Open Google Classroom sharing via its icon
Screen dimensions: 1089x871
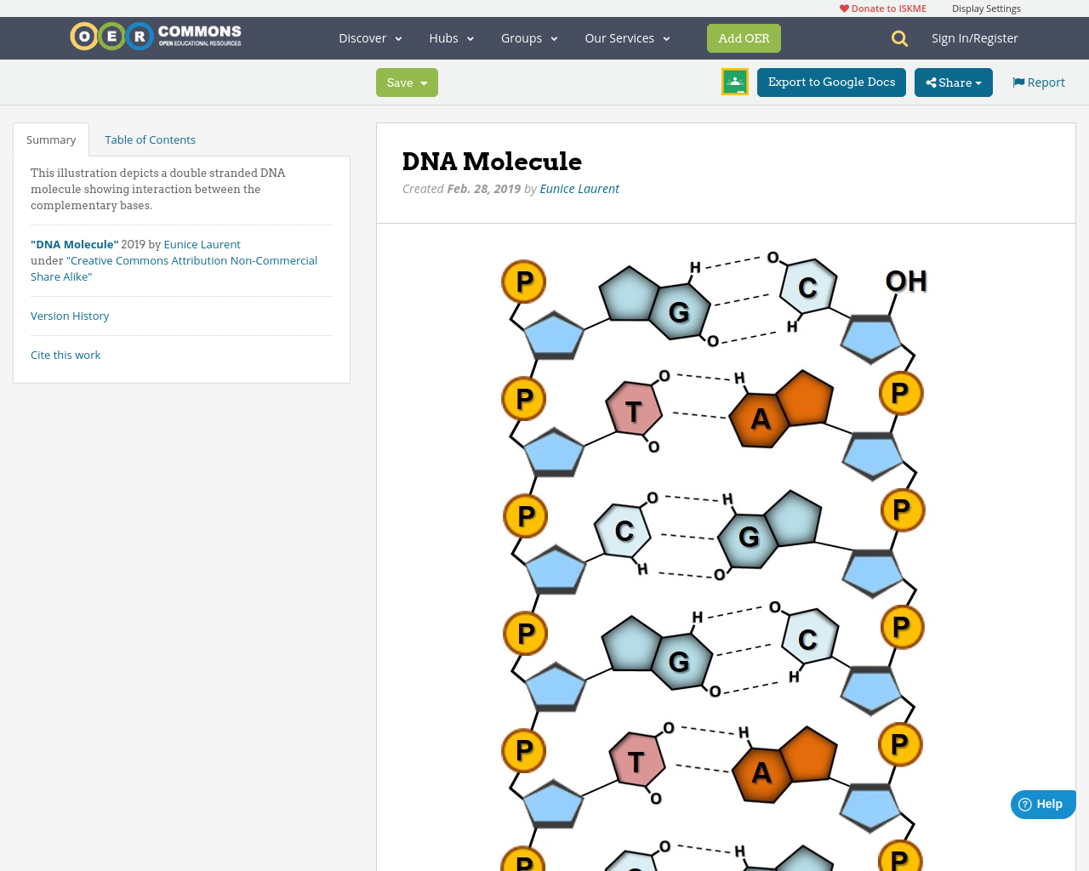point(733,81)
